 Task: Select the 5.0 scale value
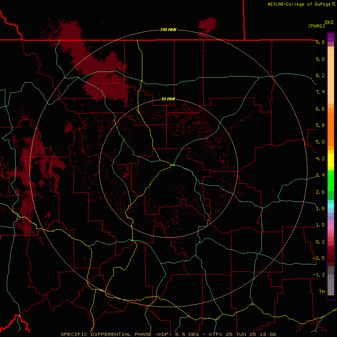320,142
